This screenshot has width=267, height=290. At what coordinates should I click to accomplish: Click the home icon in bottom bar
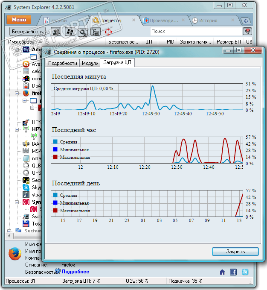click(222, 272)
